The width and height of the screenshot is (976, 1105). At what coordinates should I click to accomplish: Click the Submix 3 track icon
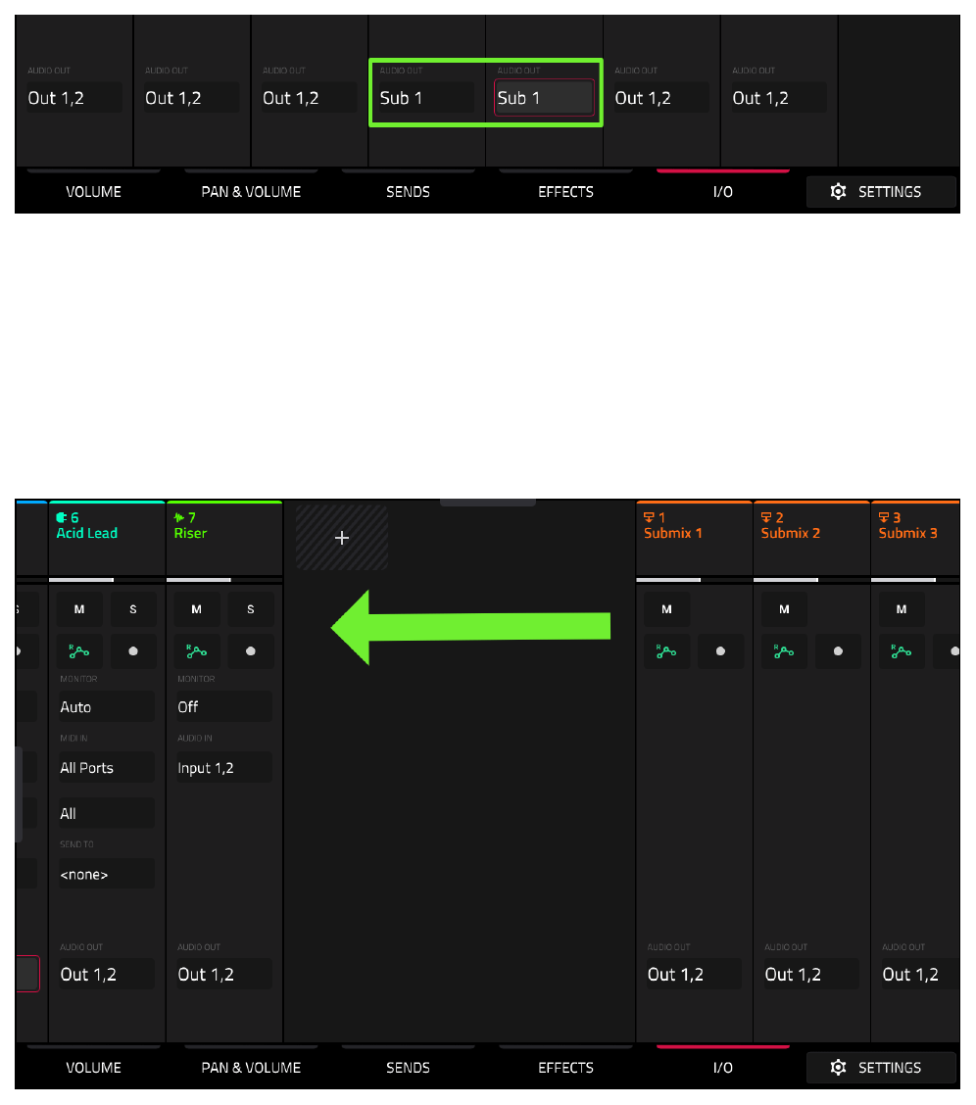pos(884,517)
